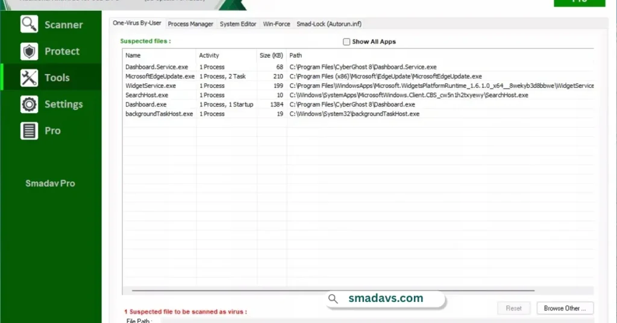Select the Pro sidebar label

(53, 131)
